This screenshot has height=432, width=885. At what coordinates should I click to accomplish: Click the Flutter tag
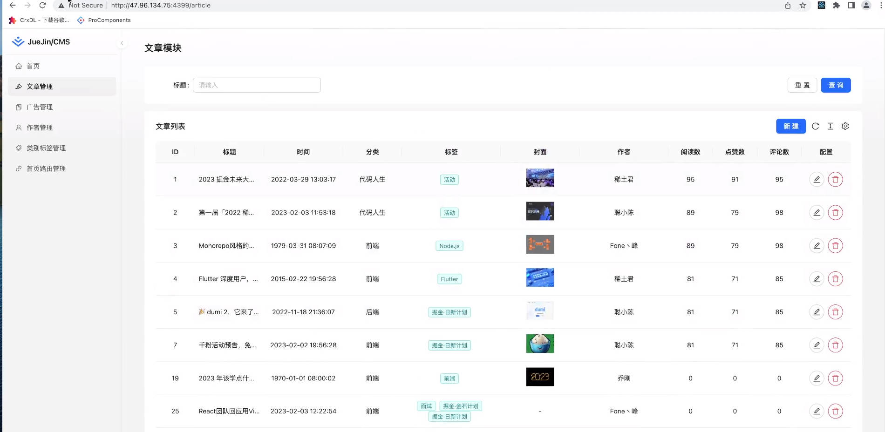click(449, 279)
